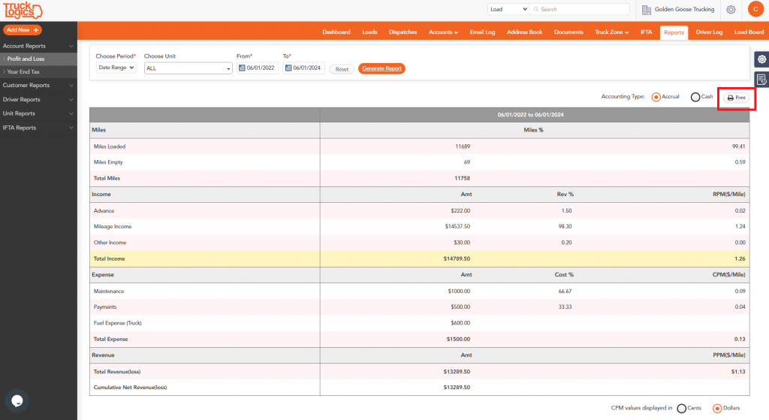Expand the Driver Reports section
Viewport: 769px width, 420px height.
click(38, 100)
